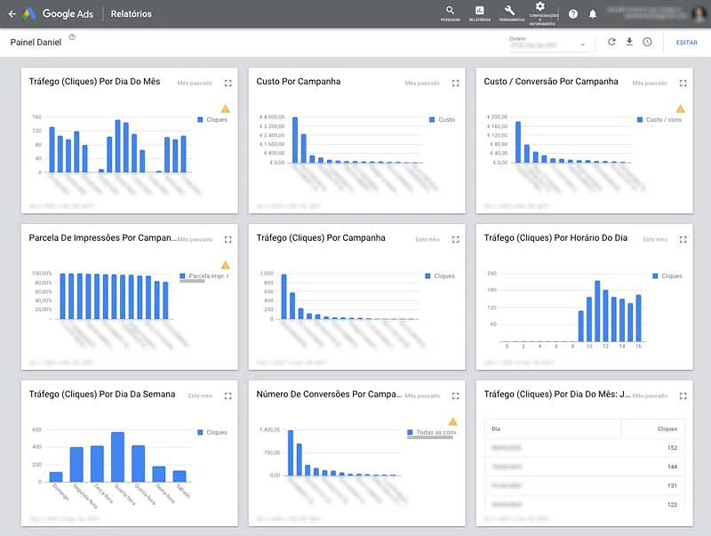Image resolution: width=711 pixels, height=536 pixels.
Task: Expand Tráfego Por Horário Do Dia card
Action: point(683,239)
